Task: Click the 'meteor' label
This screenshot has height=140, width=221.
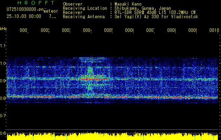Action: point(51,11)
